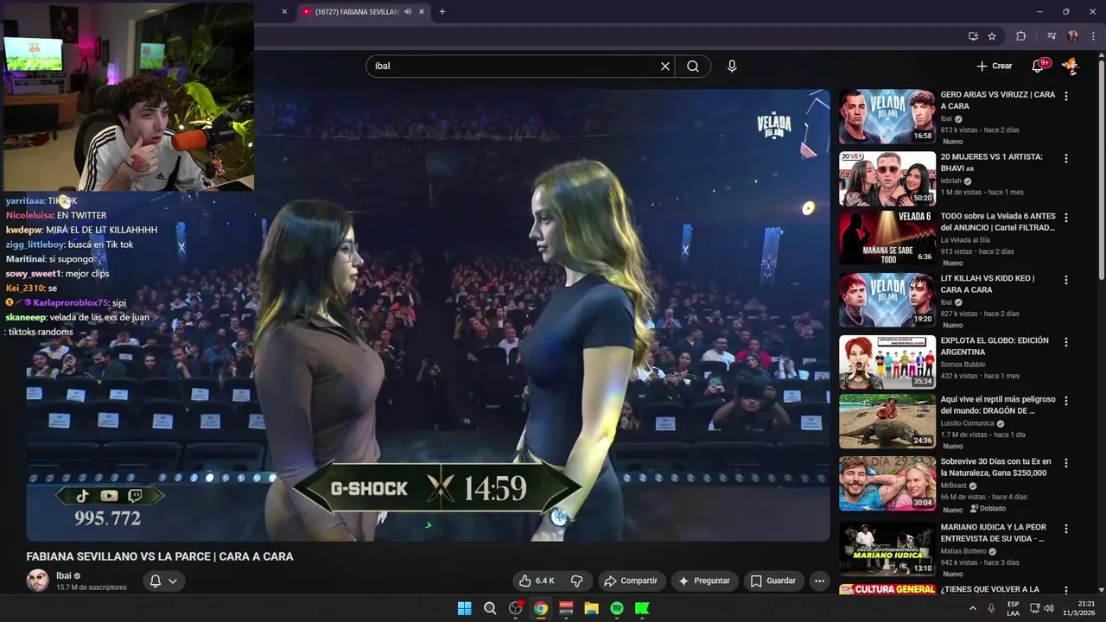Install page as app via address bar icon
1106x622 pixels.
(x=973, y=36)
